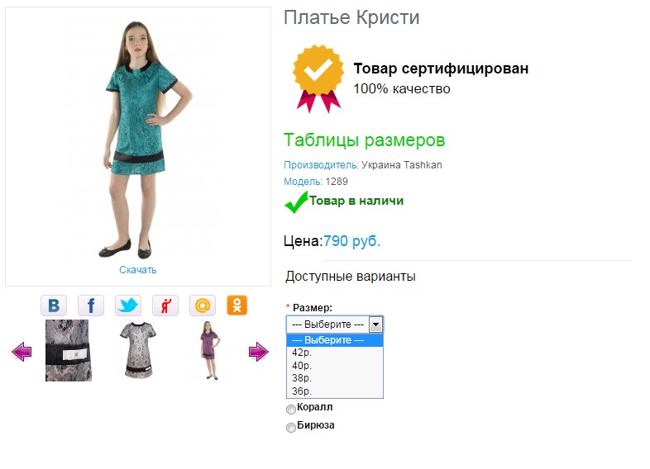Image resolution: width=650 pixels, height=469 pixels.
Task: Click the Скачать download link
Action: (137, 270)
